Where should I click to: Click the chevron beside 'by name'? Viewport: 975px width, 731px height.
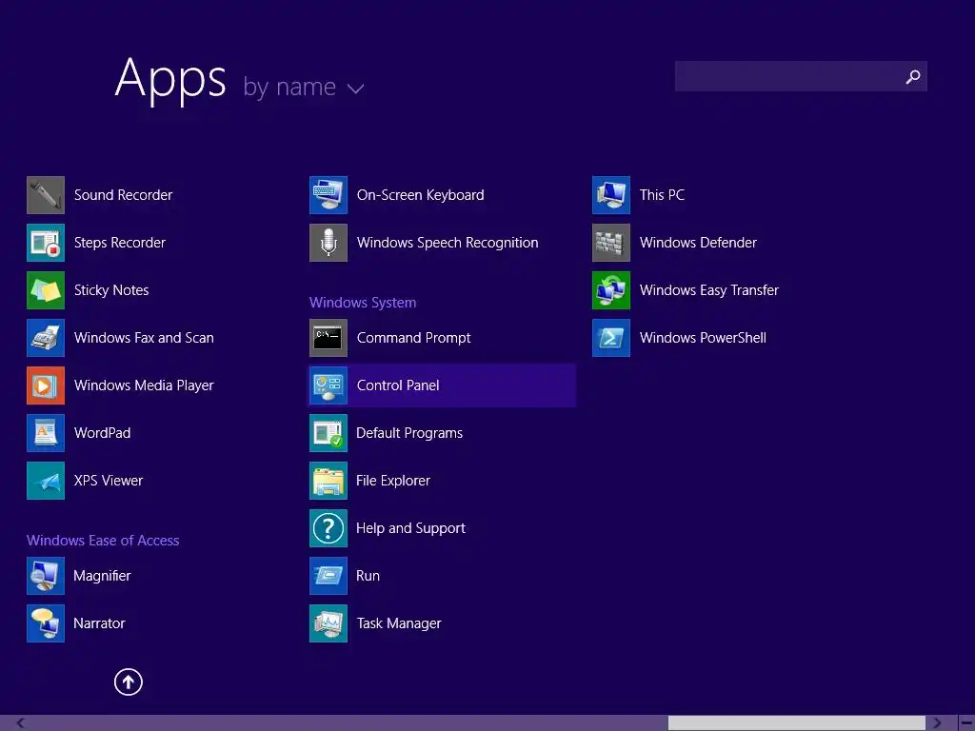[356, 89]
